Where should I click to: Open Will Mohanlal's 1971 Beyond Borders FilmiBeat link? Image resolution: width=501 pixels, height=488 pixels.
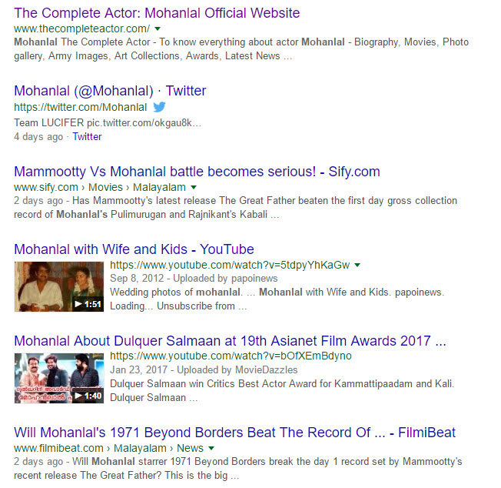pyautogui.click(x=234, y=432)
